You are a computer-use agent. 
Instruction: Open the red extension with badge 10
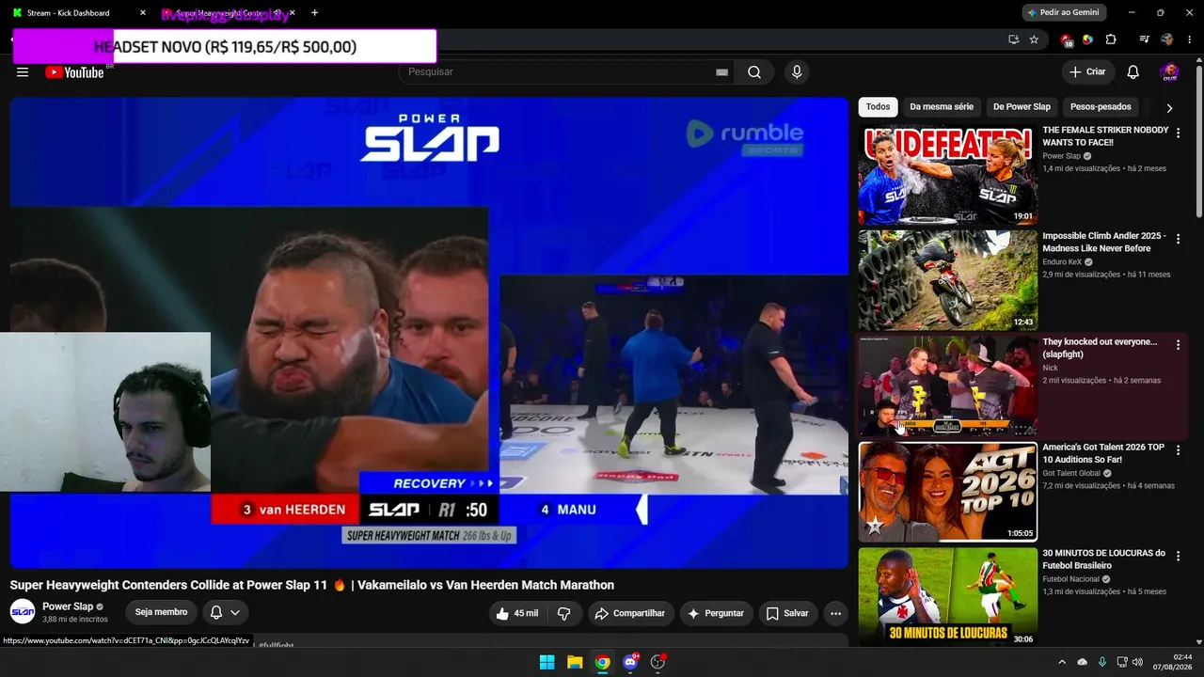tap(1067, 40)
